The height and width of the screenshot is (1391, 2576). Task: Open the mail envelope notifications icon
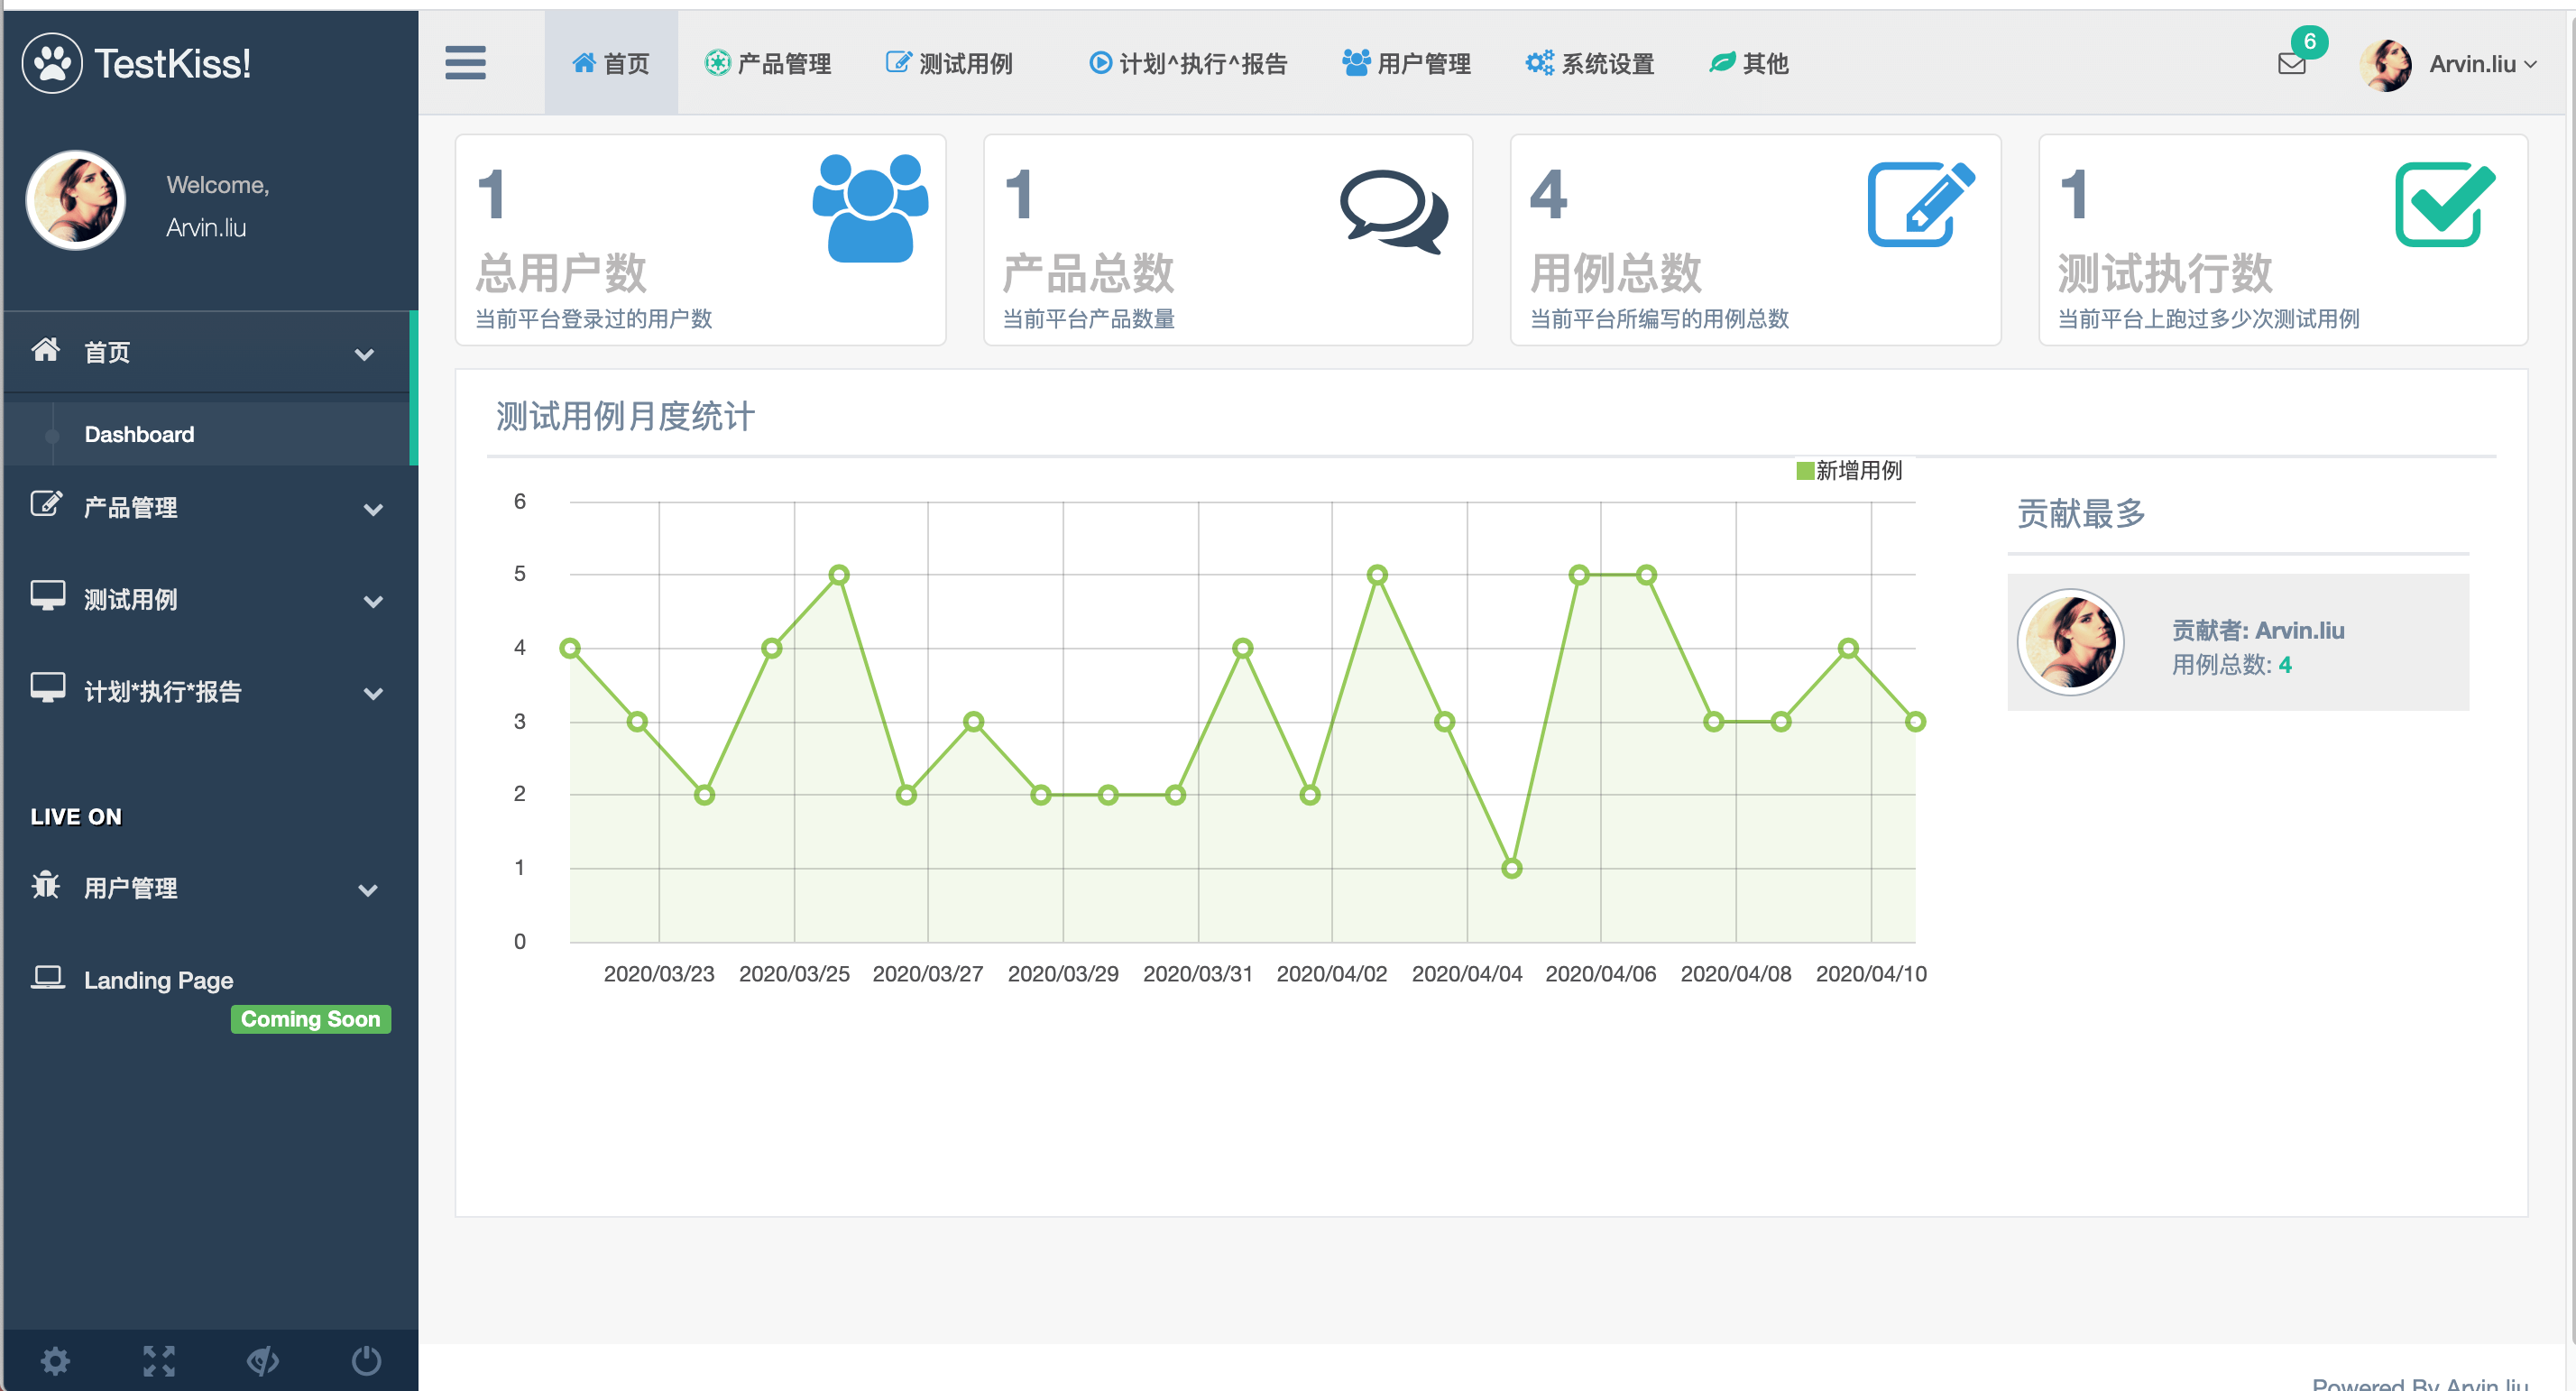[2291, 64]
